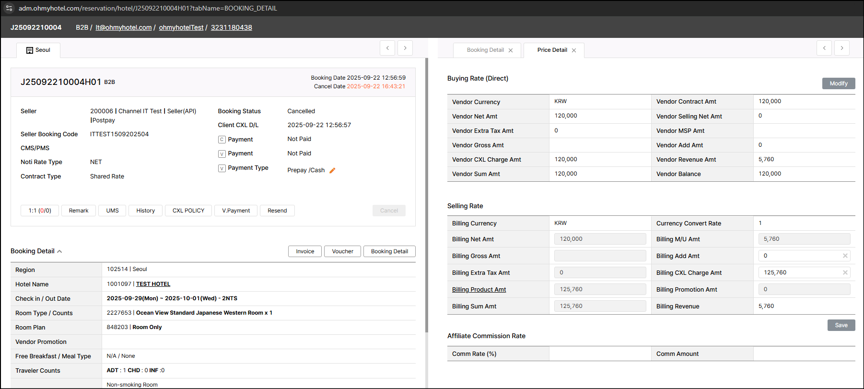
Task: Clear the Billing CXL Charge Amt value
Action: click(845, 273)
